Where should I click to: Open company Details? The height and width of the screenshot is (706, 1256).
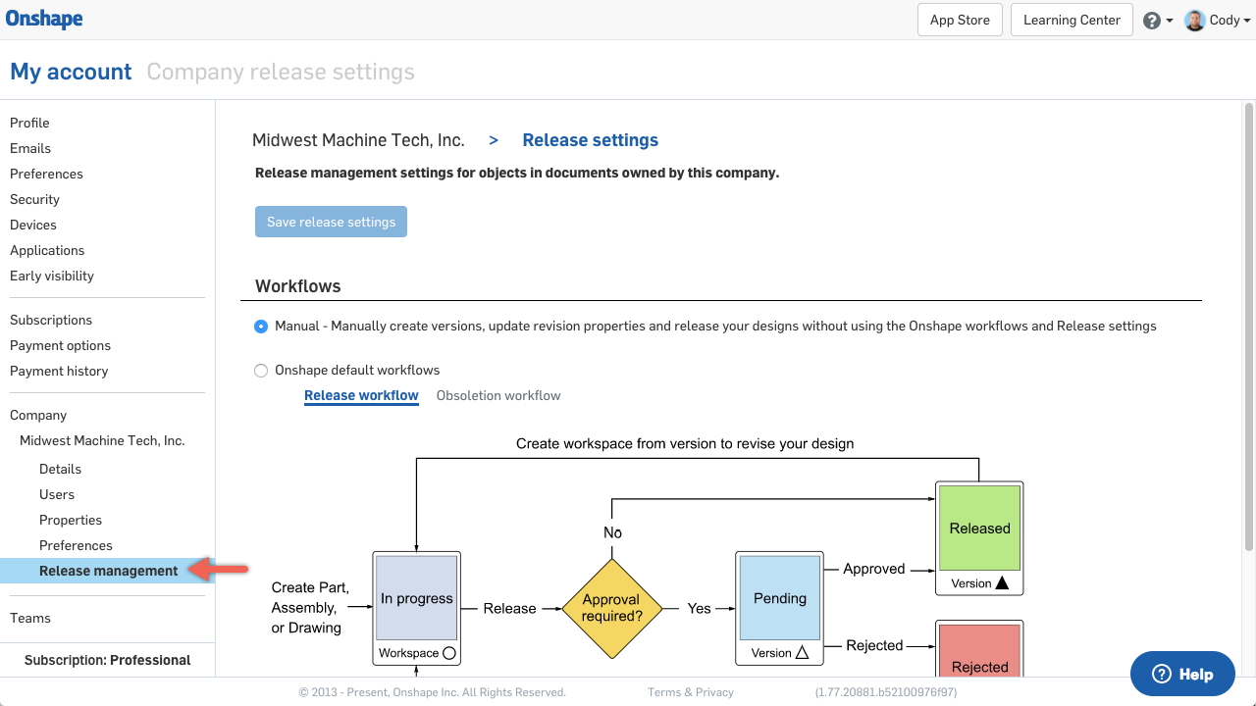pyautogui.click(x=60, y=469)
